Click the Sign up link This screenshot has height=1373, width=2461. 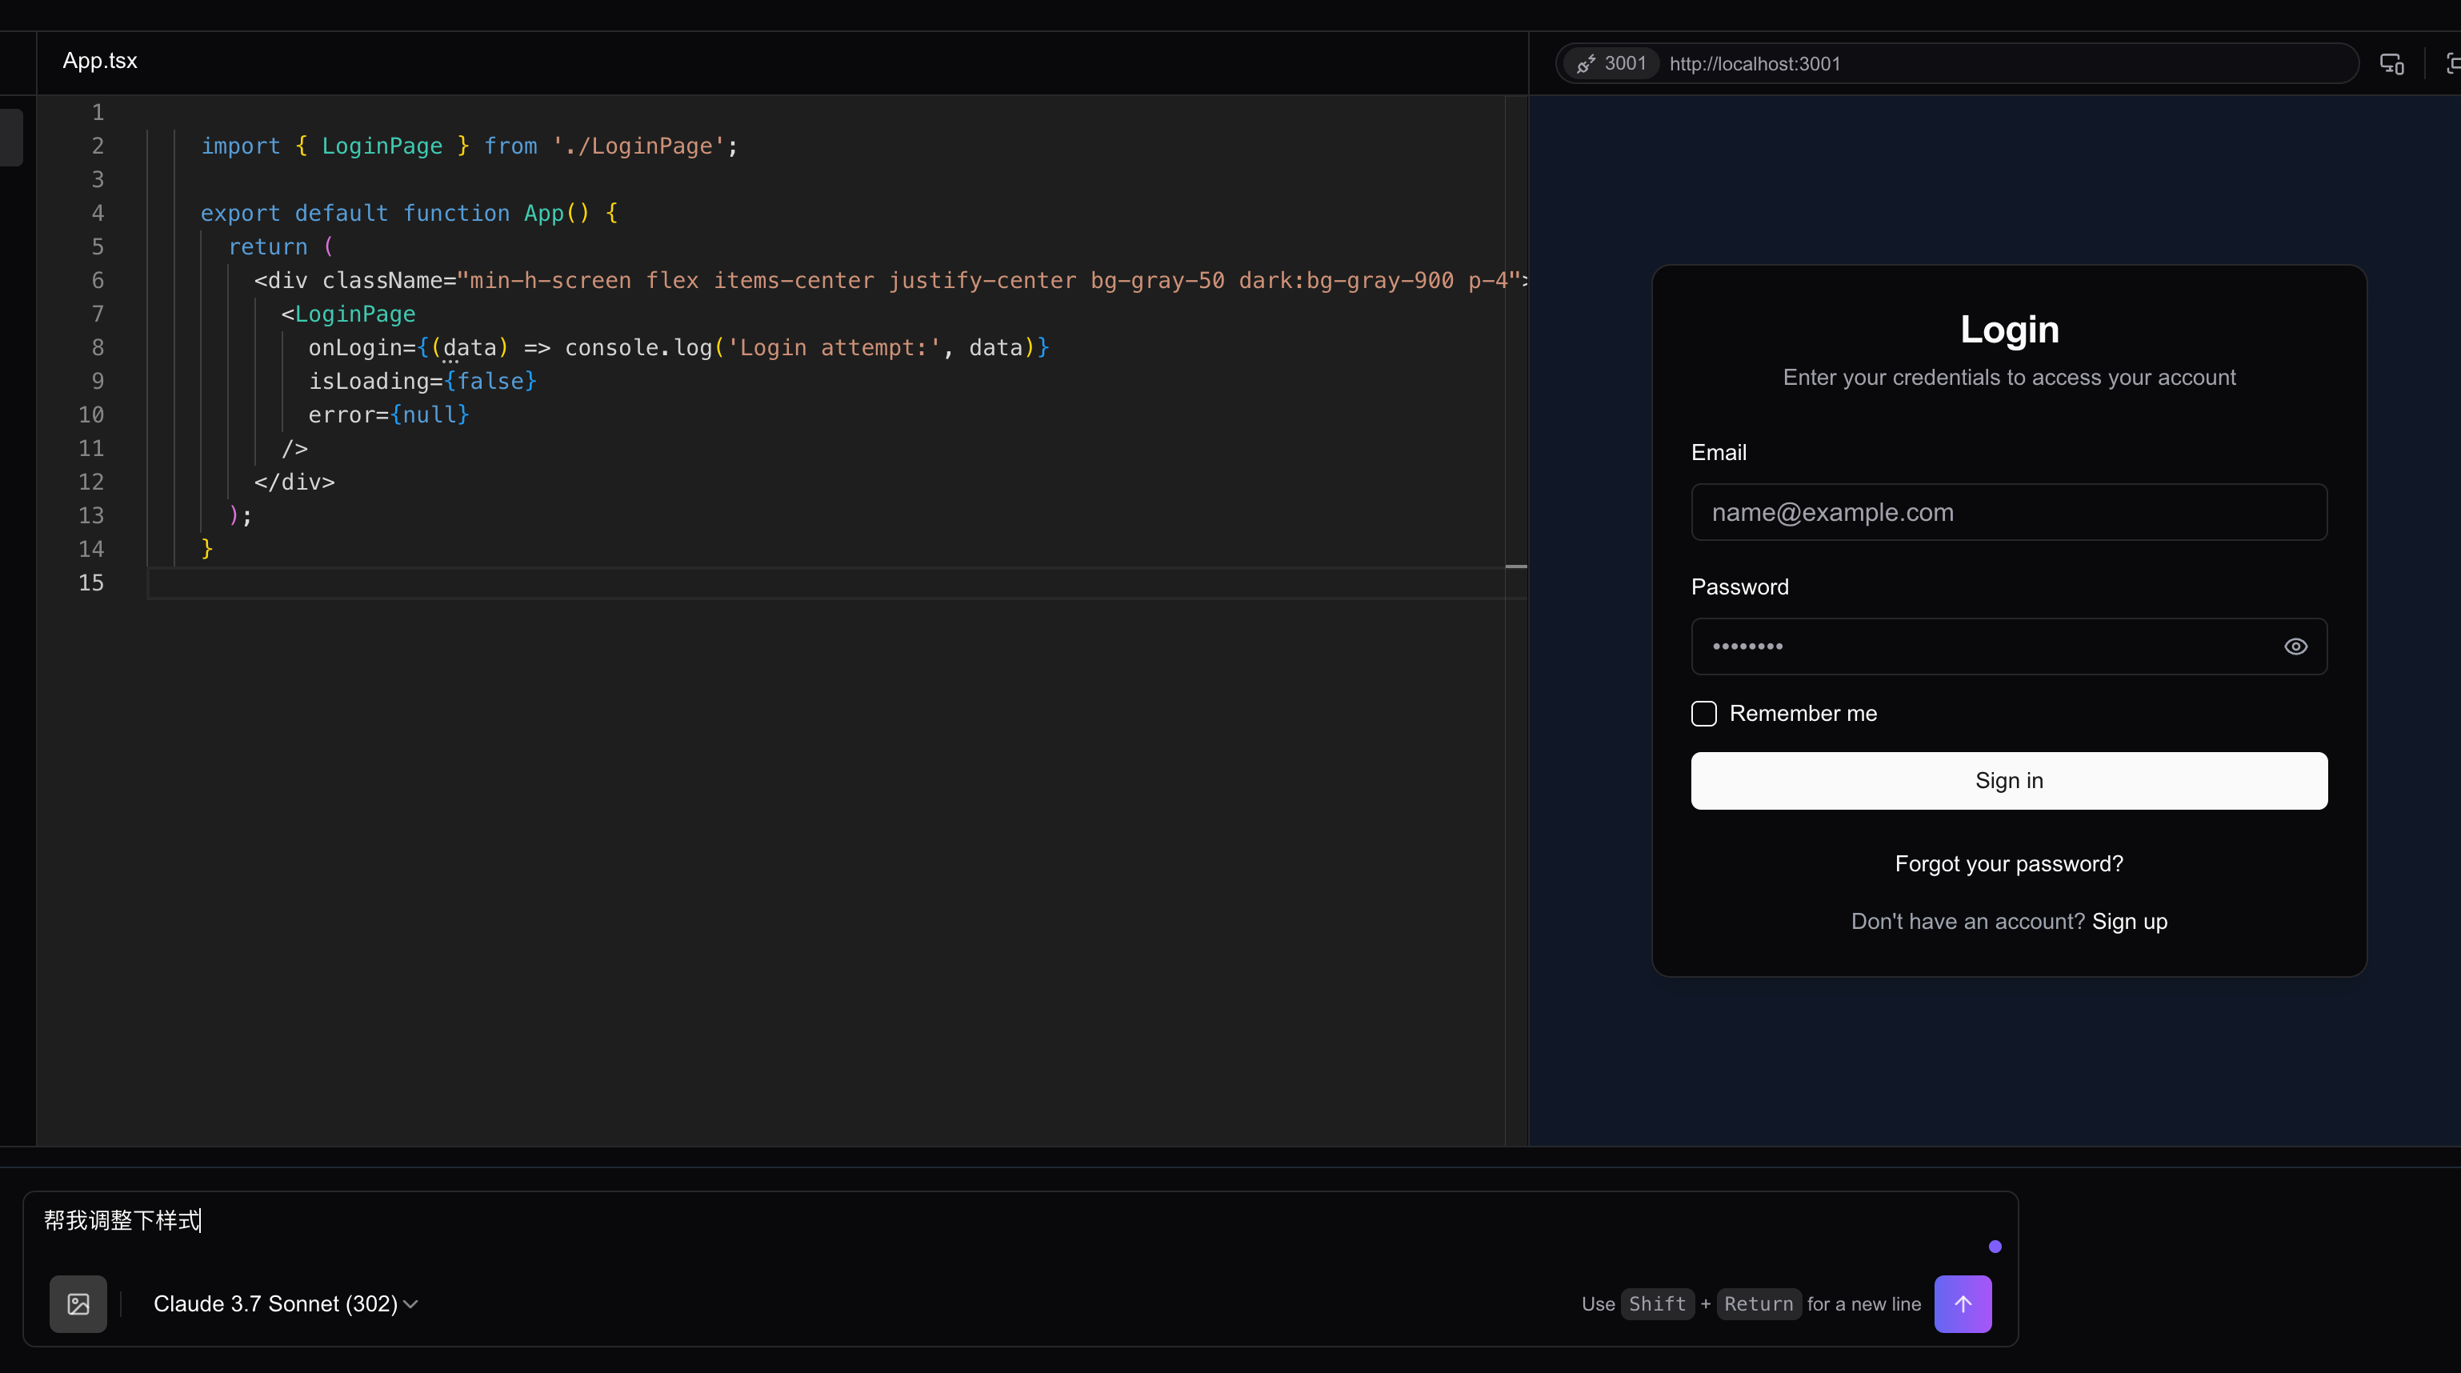coord(2128,921)
